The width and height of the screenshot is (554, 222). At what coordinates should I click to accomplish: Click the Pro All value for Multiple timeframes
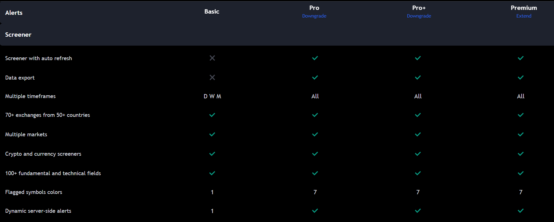(x=315, y=96)
